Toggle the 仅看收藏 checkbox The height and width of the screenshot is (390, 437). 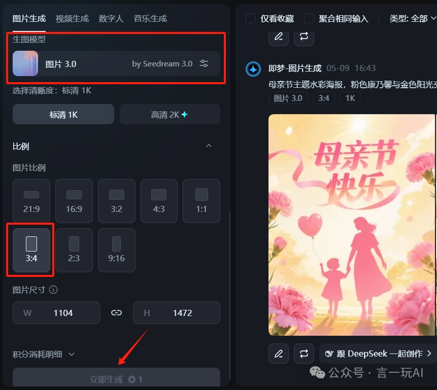[251, 18]
